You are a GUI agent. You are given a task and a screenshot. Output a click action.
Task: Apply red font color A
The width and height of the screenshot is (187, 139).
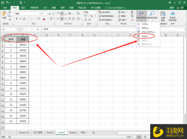pyautogui.click(x=44, y=19)
